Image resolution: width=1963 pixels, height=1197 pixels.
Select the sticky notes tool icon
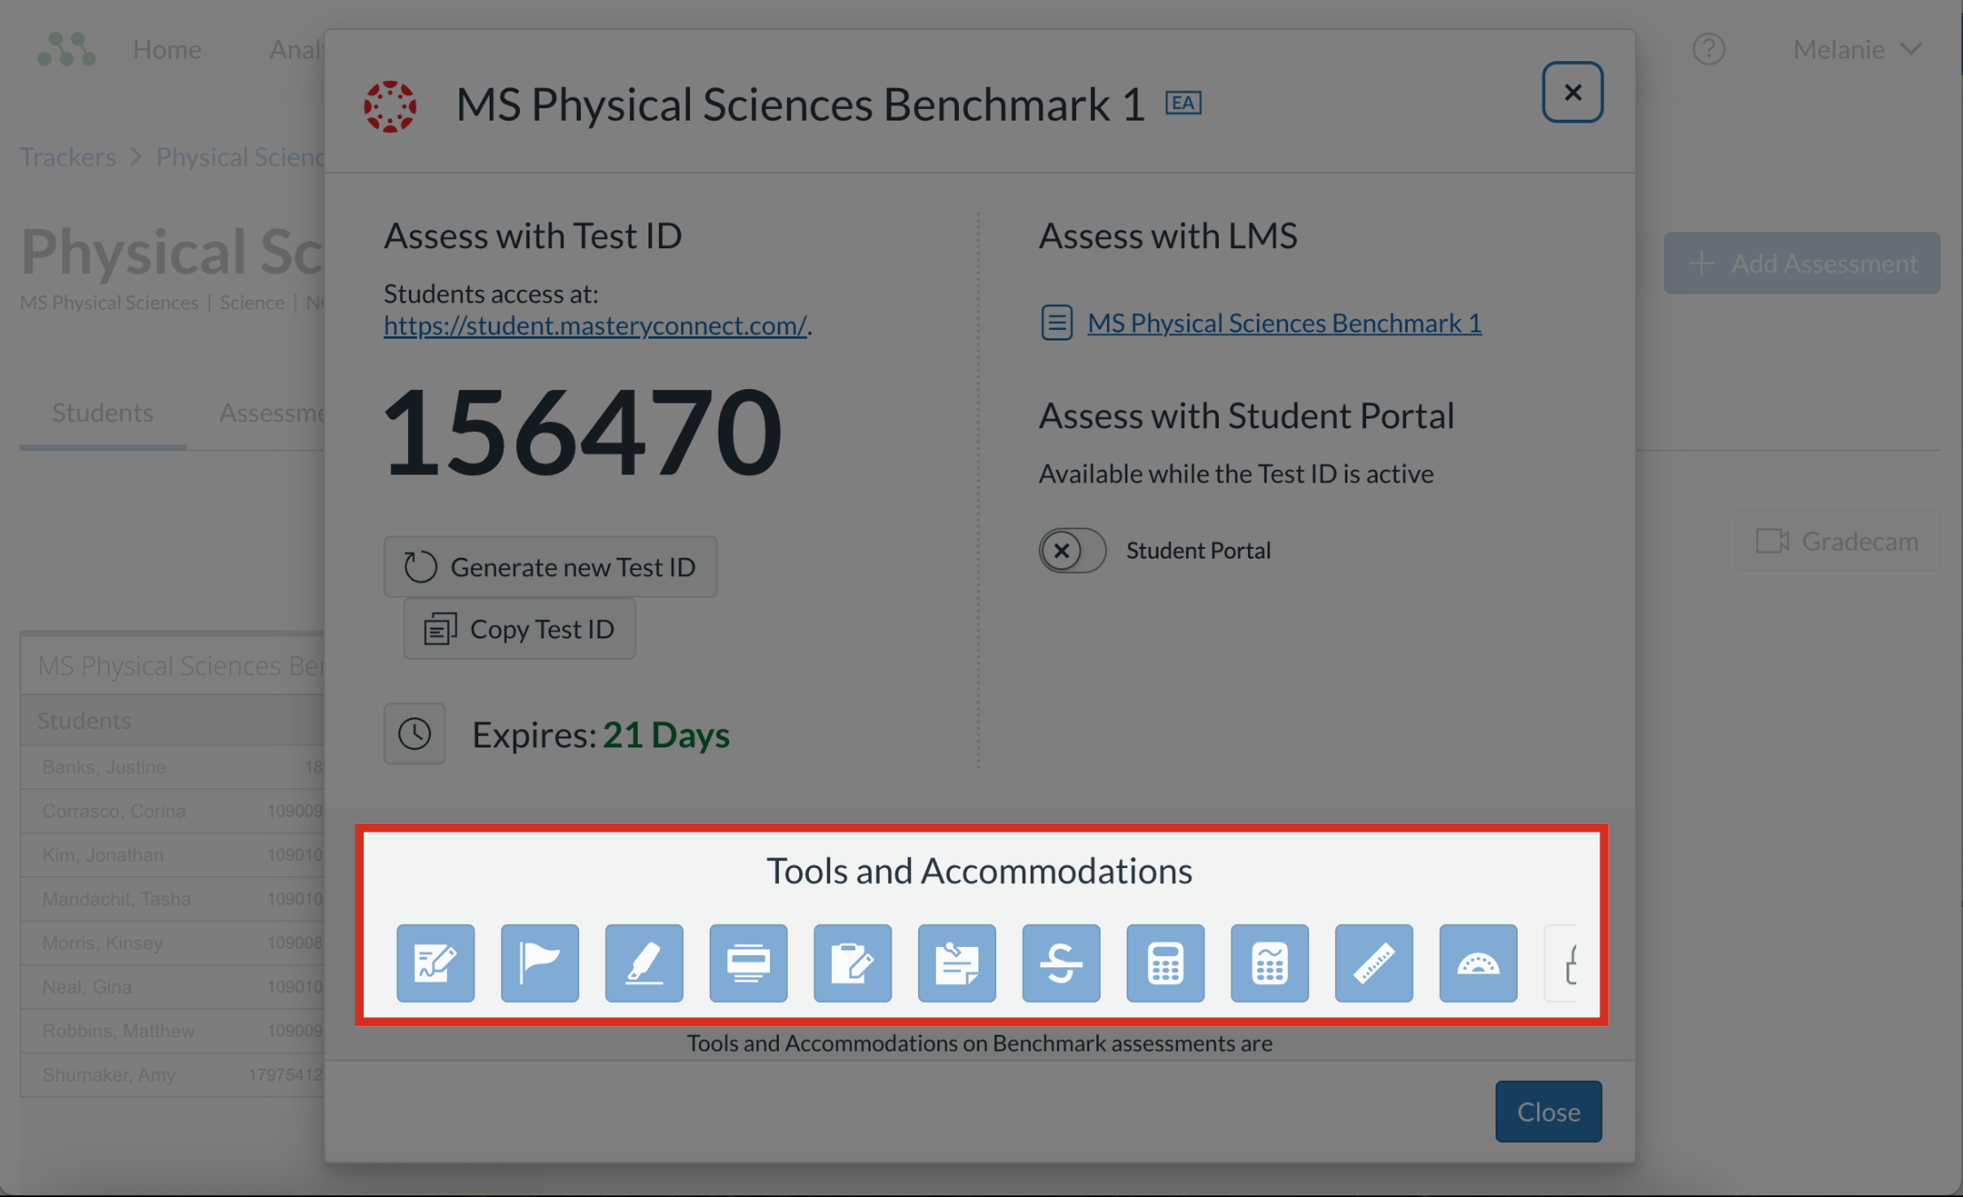pyautogui.click(x=957, y=963)
